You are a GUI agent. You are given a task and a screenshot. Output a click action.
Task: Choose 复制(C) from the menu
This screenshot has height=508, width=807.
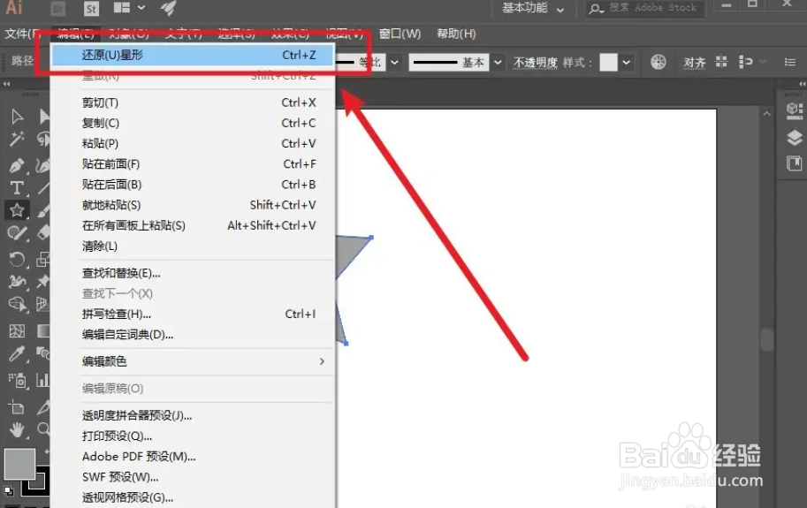pos(193,124)
